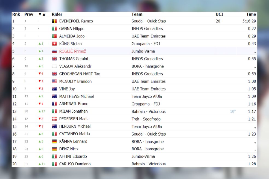Sort table by the Time column header
This screenshot has width=269, height=179.
point(251,14)
